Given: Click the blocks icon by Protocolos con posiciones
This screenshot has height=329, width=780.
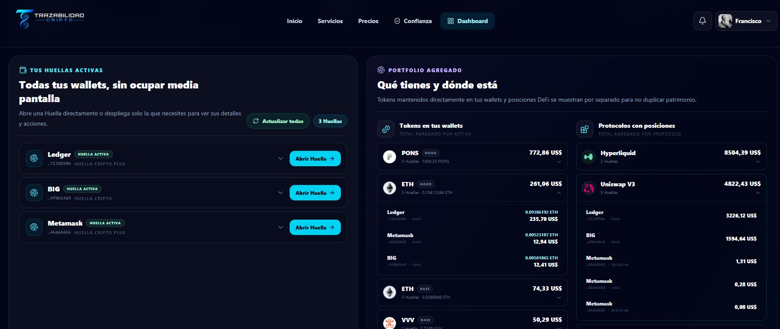Looking at the screenshot, I should pyautogui.click(x=585, y=129).
